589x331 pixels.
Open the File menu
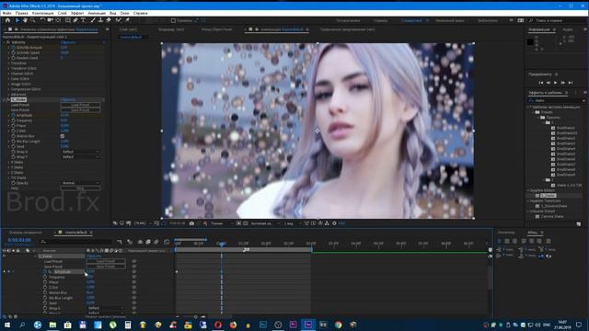pyautogui.click(x=6, y=13)
